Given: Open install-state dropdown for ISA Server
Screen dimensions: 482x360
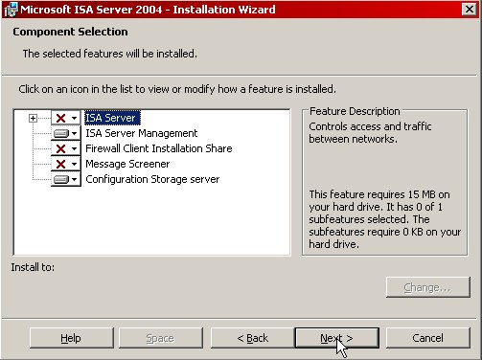Looking at the screenshot, I should point(66,118).
